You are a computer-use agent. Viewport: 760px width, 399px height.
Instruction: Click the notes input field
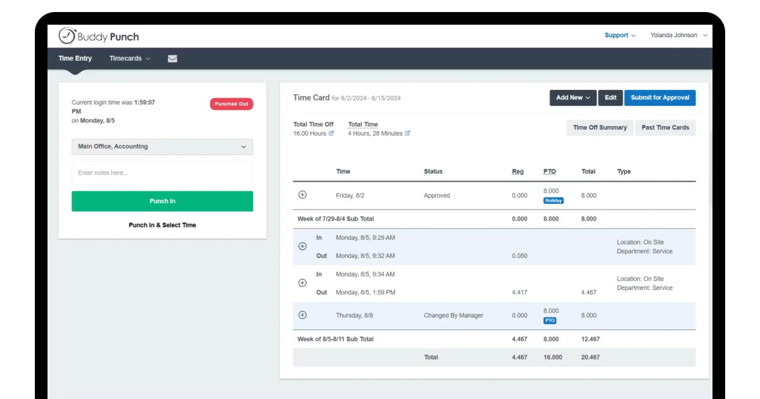pyautogui.click(x=162, y=173)
